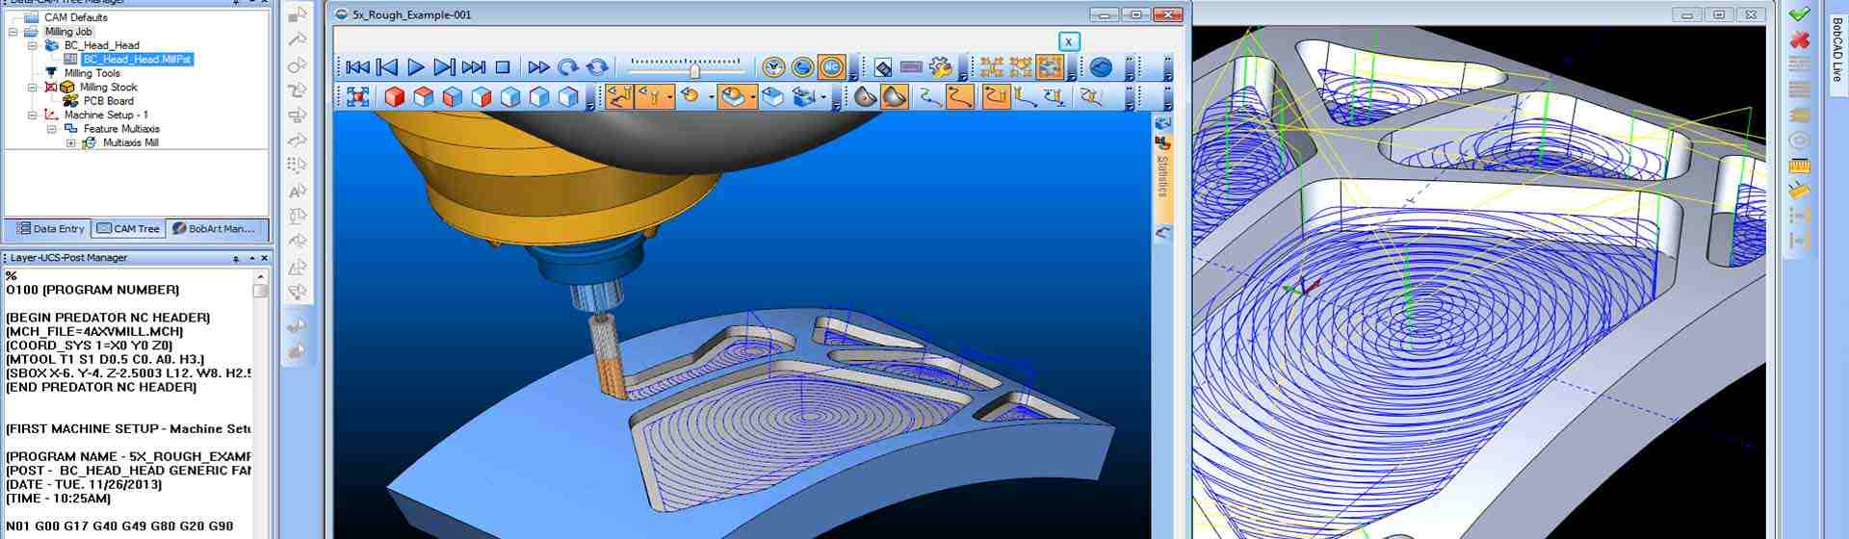Expand the Multiaxis Mill node
Viewport: 1849px width, 539px height.
(70, 142)
